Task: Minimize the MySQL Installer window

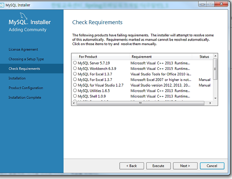Action: coord(202,4)
